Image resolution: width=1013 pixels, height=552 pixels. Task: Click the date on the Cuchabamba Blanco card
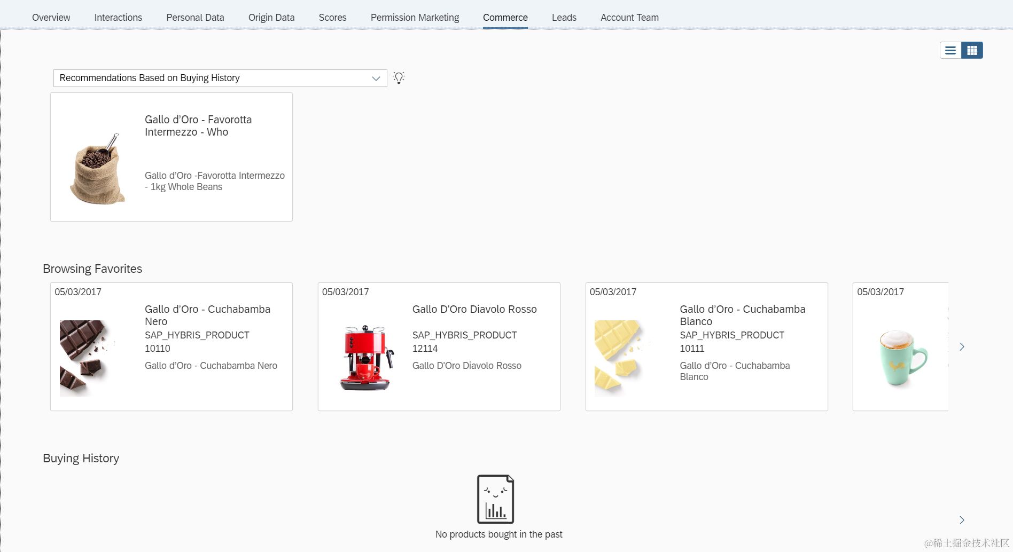point(613,292)
